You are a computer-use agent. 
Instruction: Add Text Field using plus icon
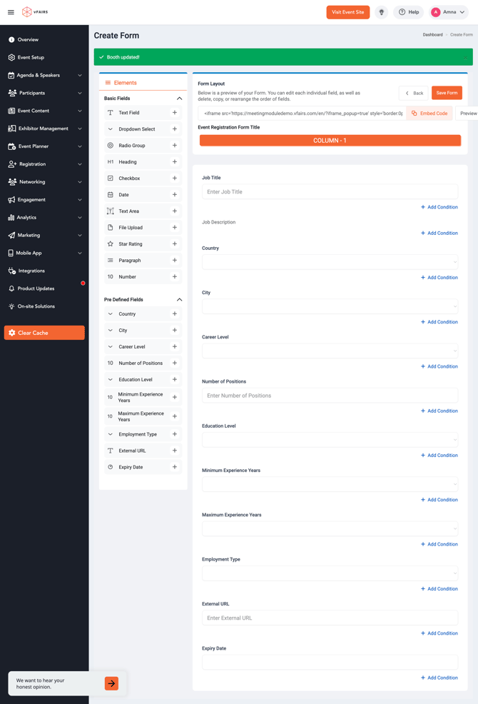pyautogui.click(x=175, y=113)
